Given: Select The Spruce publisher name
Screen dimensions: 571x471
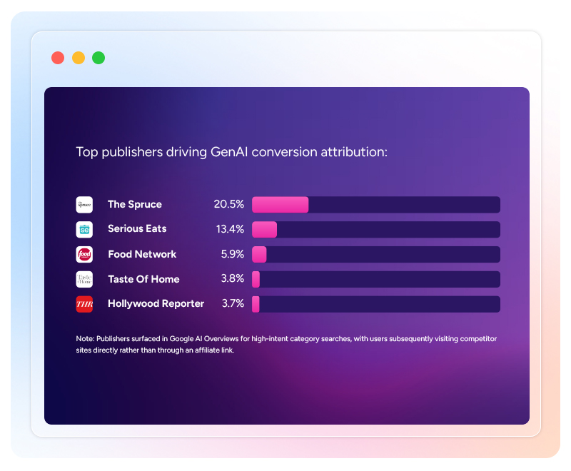Looking at the screenshot, I should coord(135,205).
